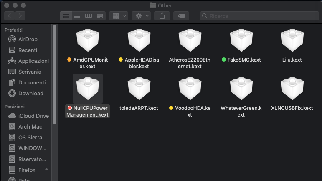
Task: Click the Preferiti sidebar section header
Action: (x=13, y=30)
